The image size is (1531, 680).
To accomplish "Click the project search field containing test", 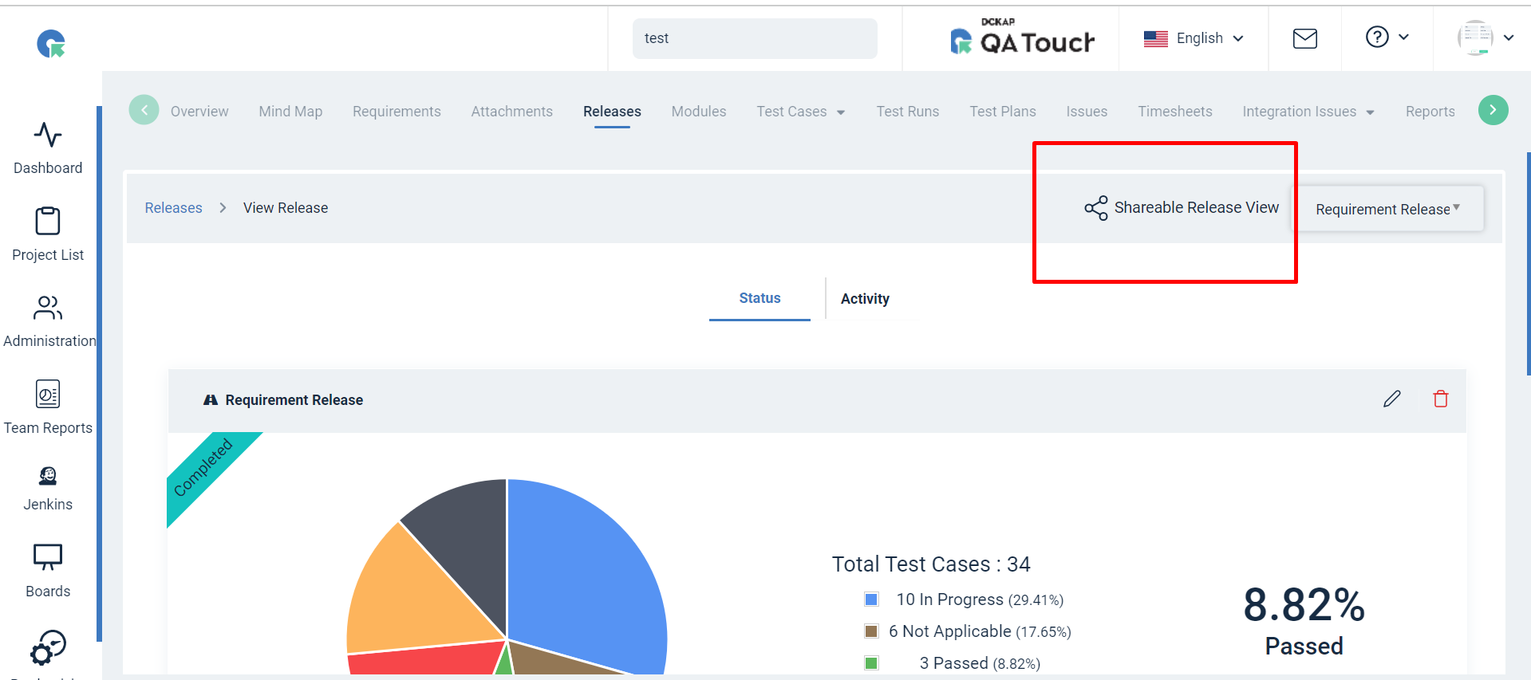I will click(755, 38).
